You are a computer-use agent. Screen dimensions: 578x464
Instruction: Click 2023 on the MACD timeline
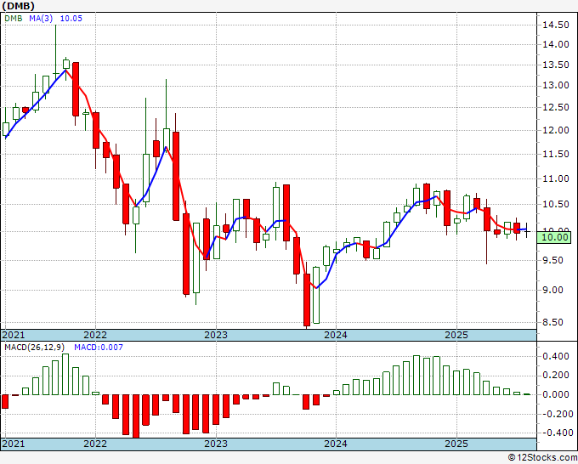[216, 444]
